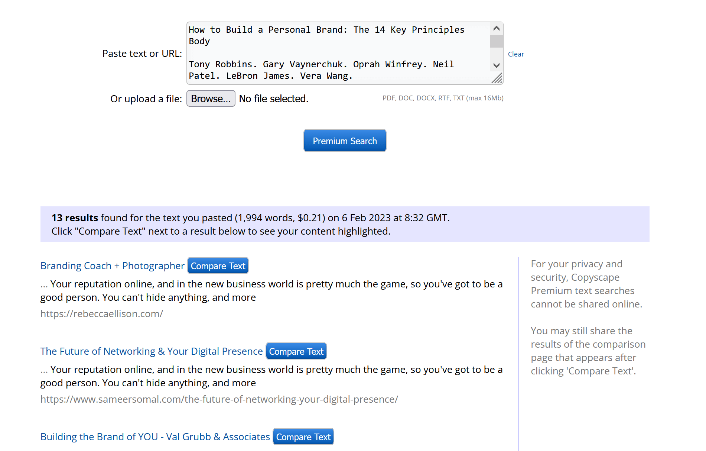706x451 pixels.
Task: Click the textarea scrollbar thumb
Action: 496,41
